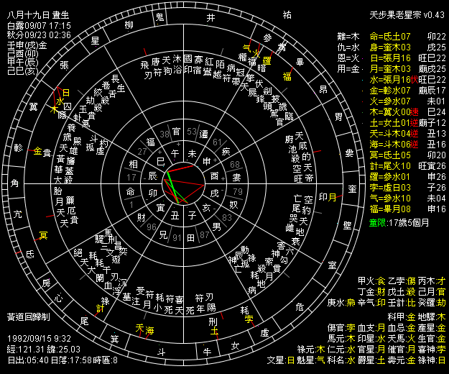Image resolution: width=449 pixels, height=374 pixels.
Task: Select the 計 marker near the 尾 mansion
Action: (102, 307)
